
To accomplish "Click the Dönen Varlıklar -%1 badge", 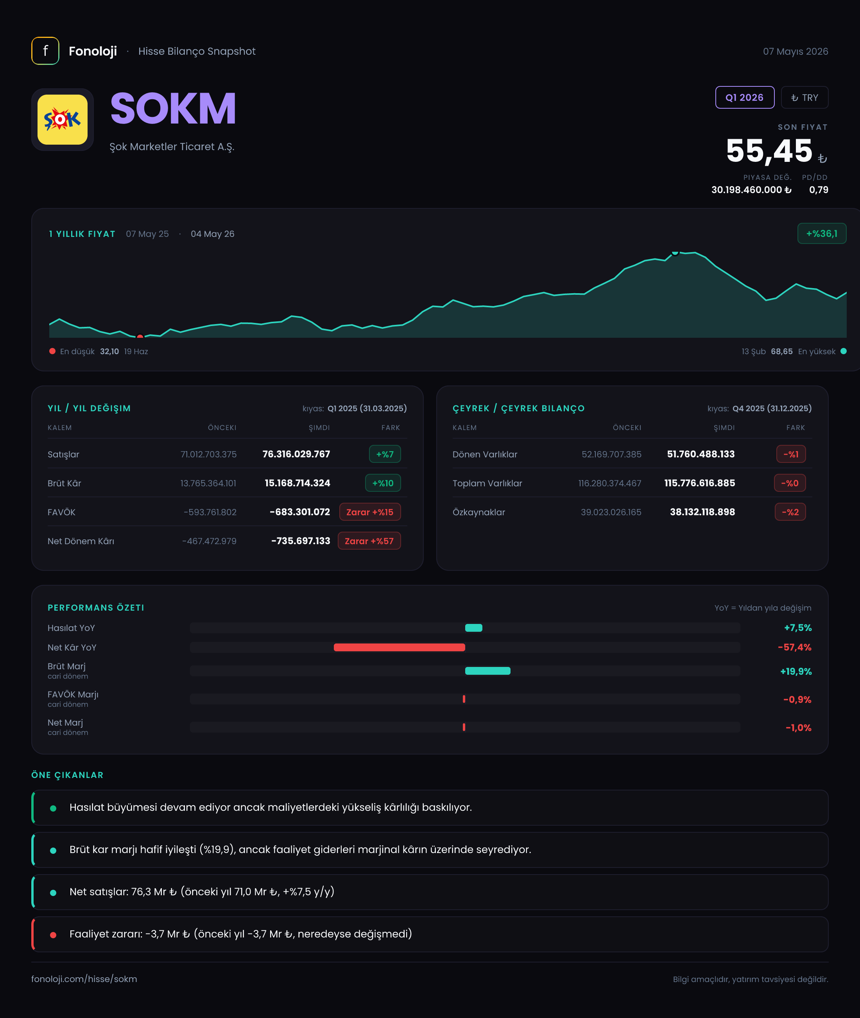I will point(791,454).
